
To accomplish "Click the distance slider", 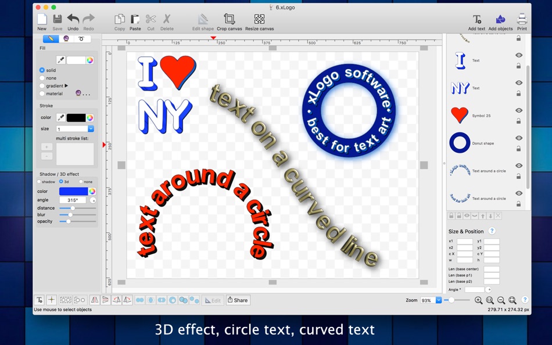I will pyautogui.click(x=78, y=208).
